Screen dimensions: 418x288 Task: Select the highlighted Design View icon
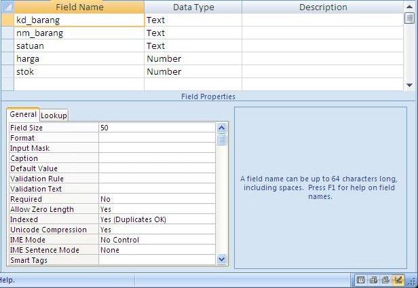398,280
